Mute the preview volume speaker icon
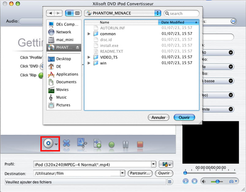The height and width of the screenshot is (192, 246). 204,182
